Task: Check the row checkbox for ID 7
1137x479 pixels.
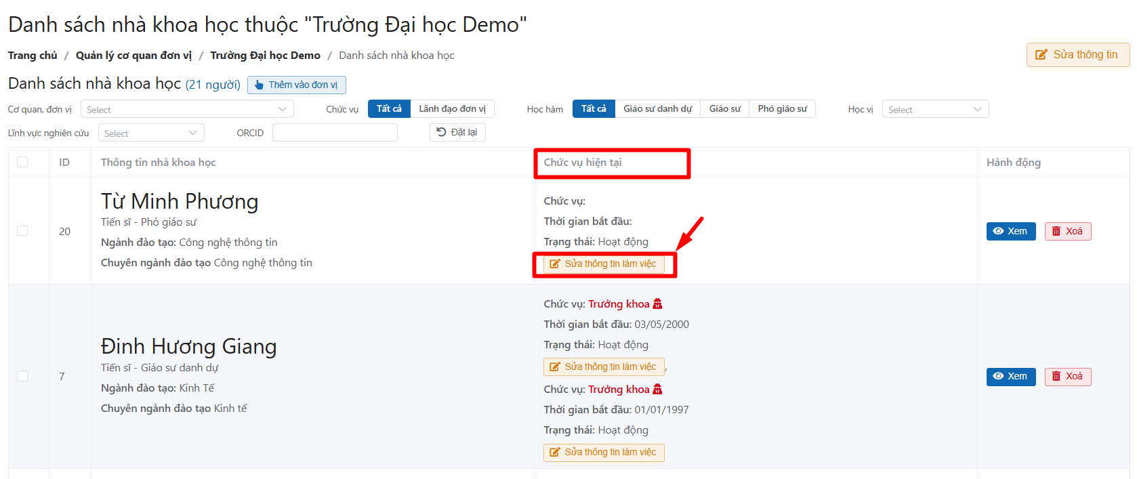Action: [22, 375]
